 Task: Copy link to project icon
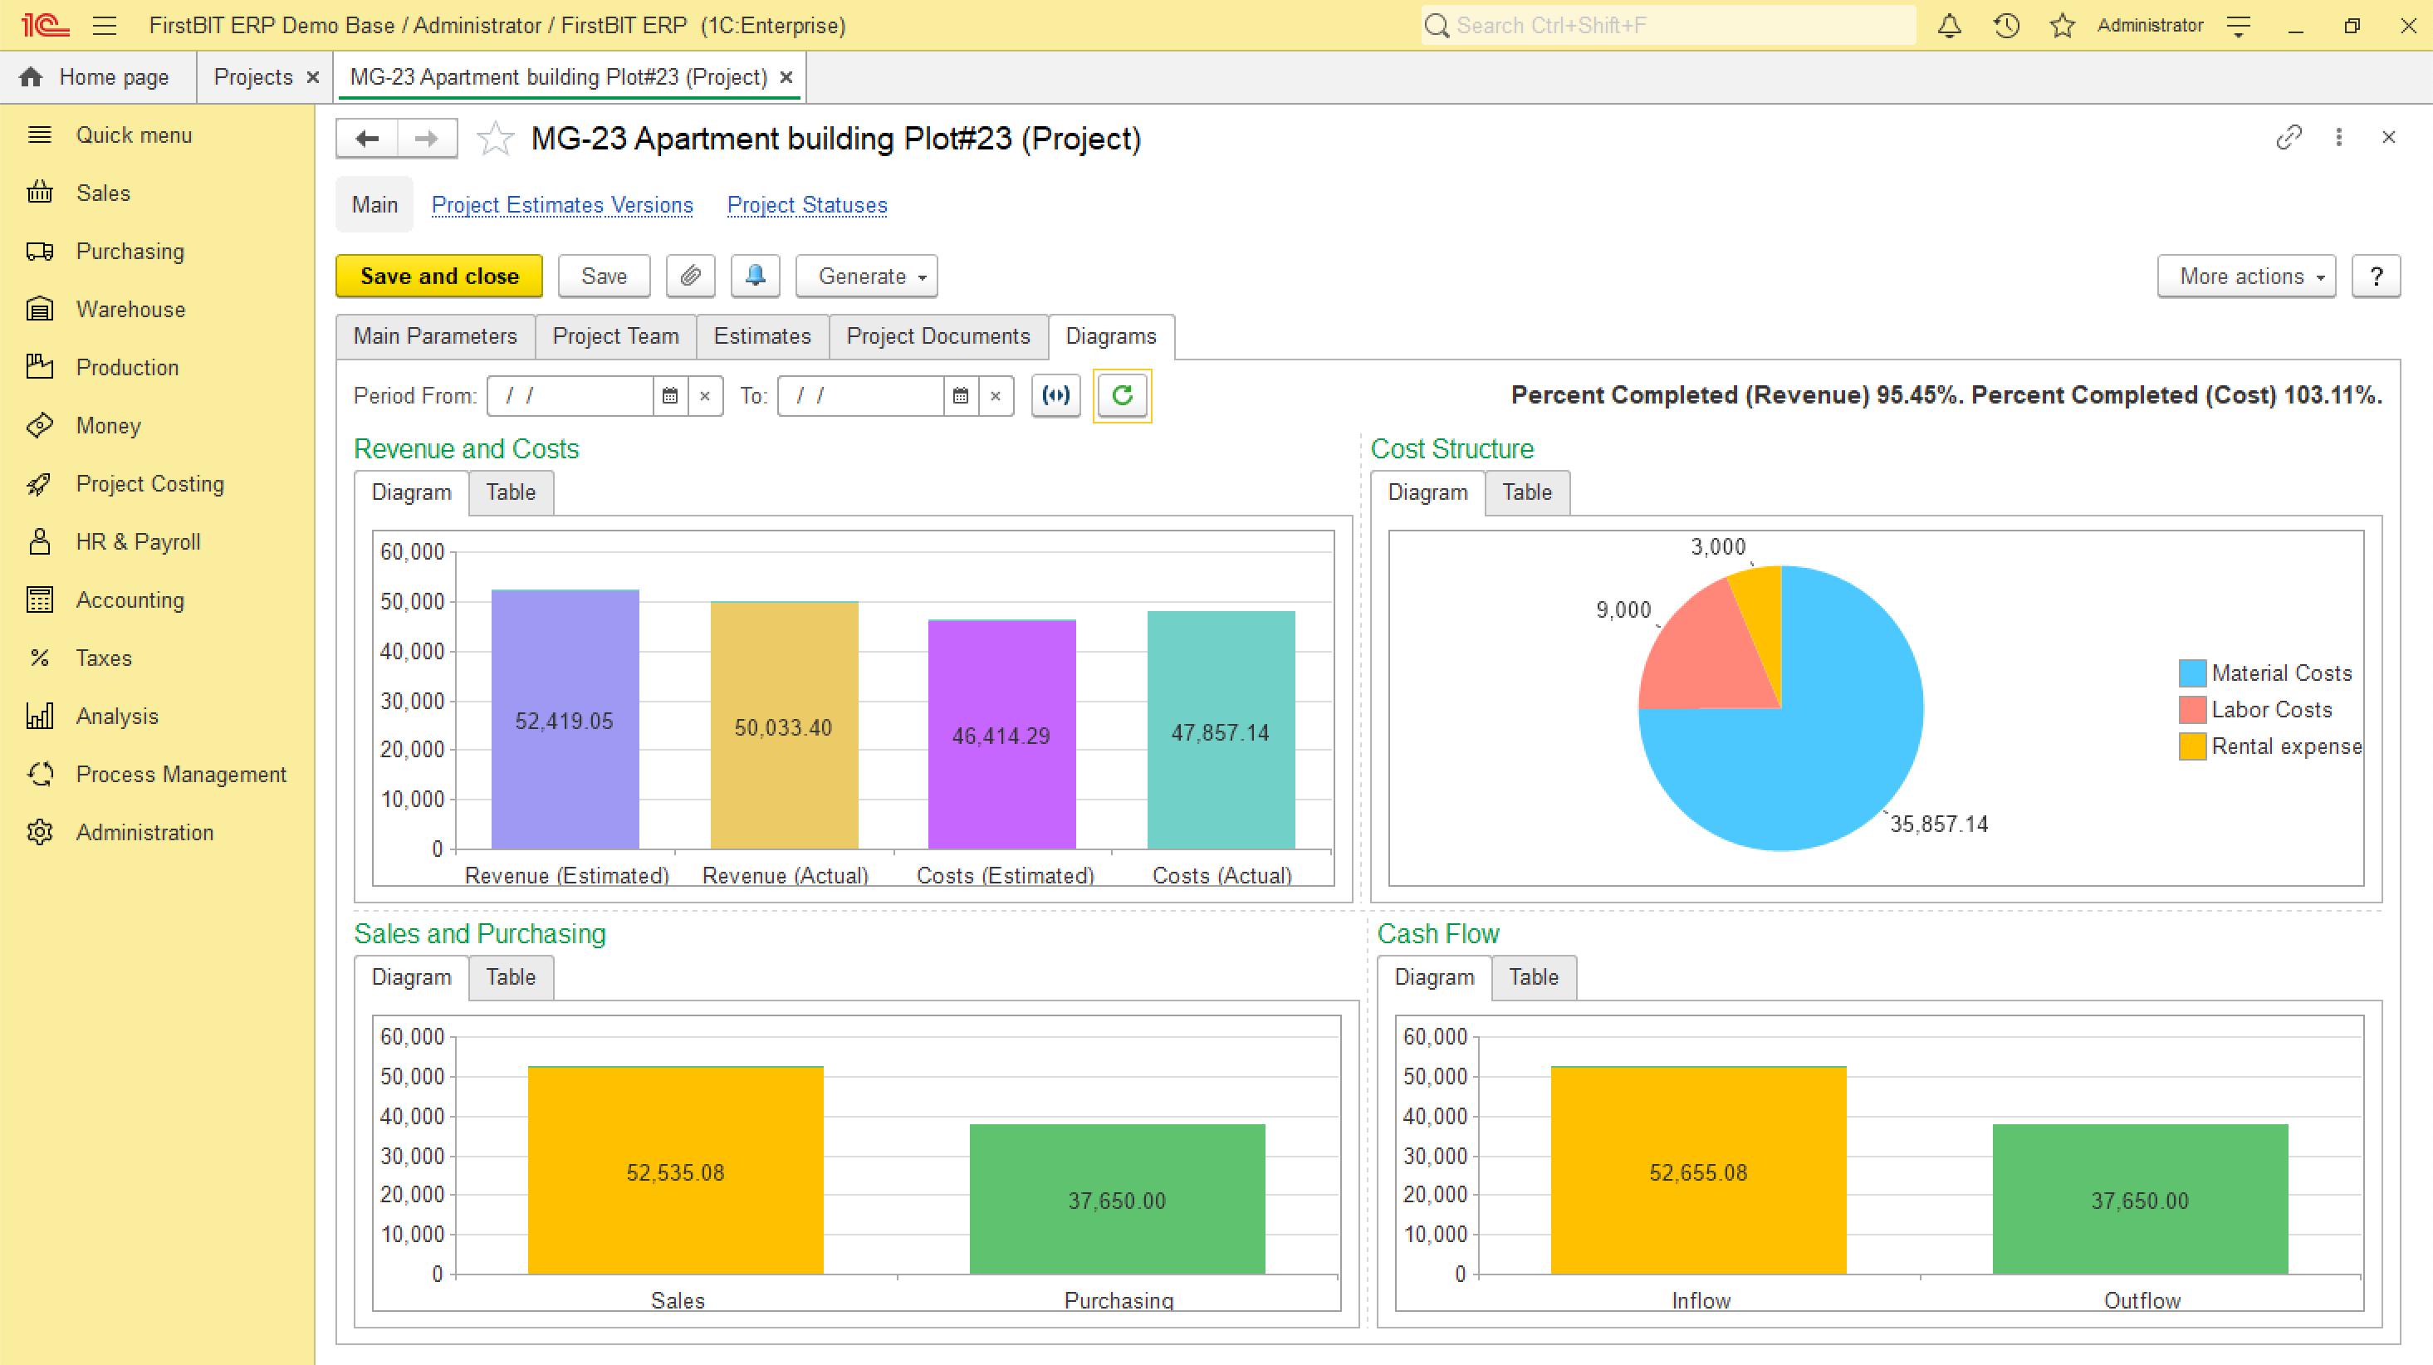(x=2289, y=138)
